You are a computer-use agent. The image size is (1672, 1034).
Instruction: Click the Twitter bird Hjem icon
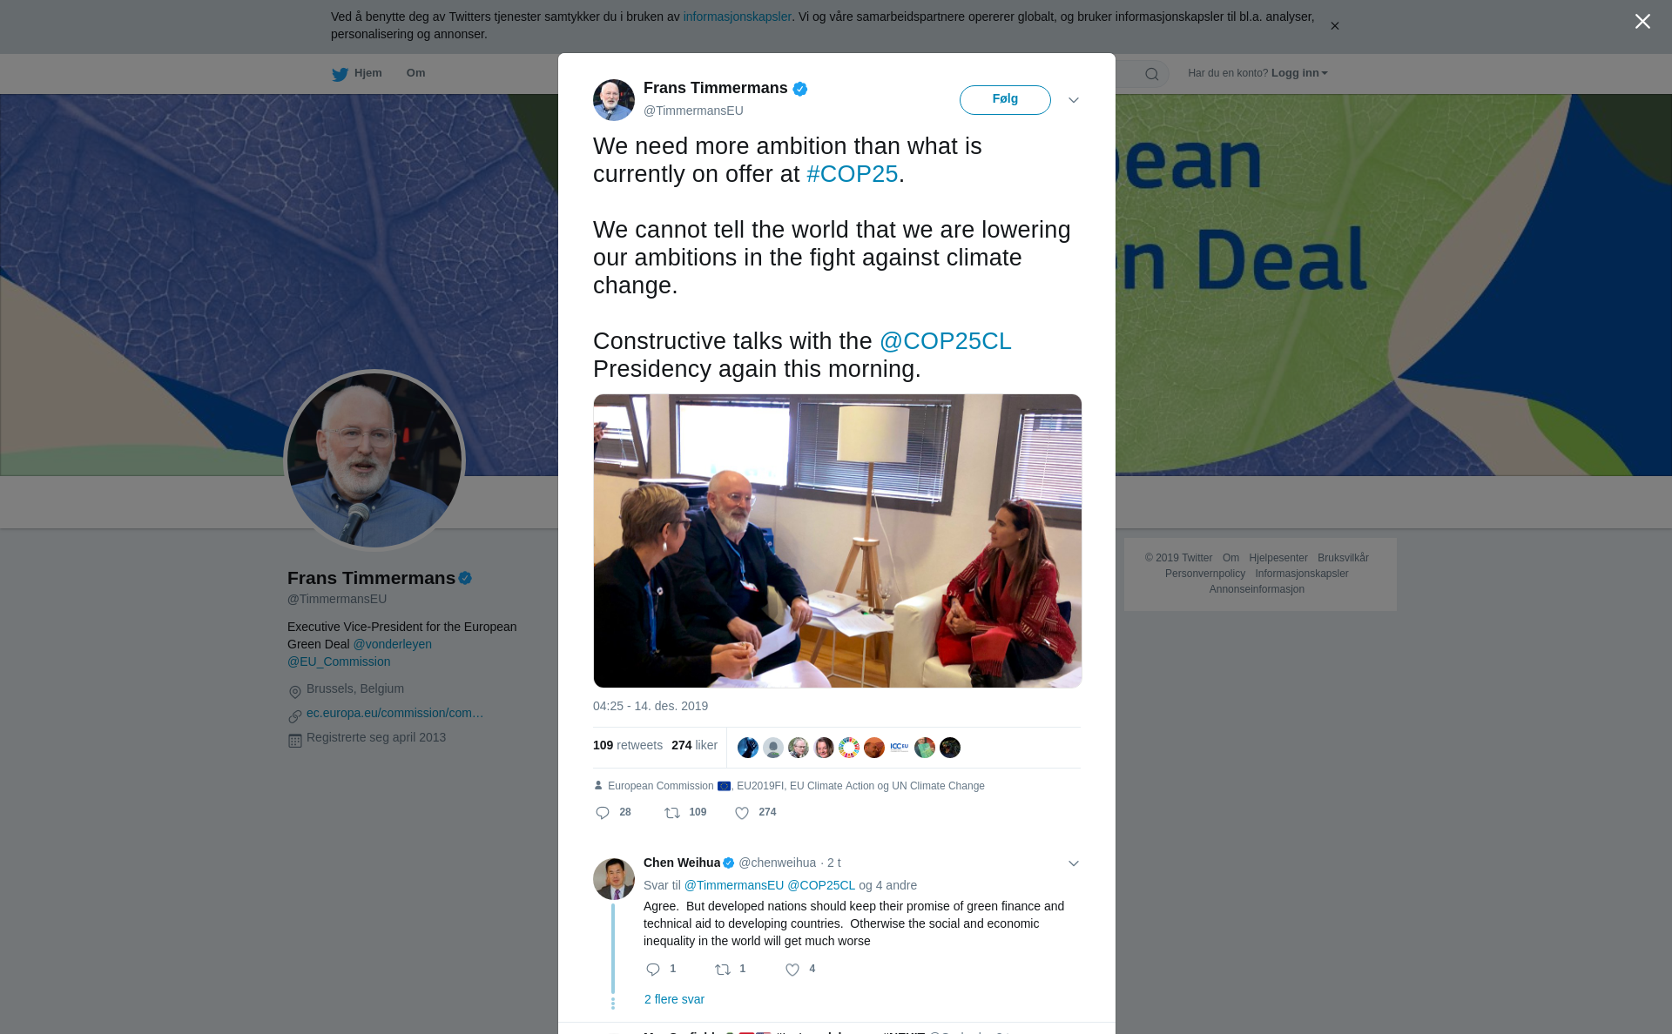pos(340,74)
